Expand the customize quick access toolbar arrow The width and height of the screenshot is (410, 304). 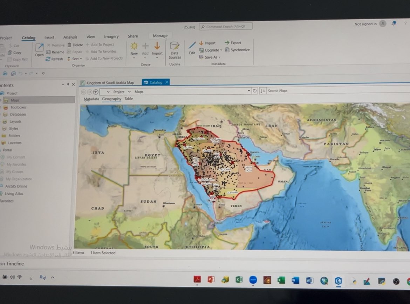coord(43,73)
